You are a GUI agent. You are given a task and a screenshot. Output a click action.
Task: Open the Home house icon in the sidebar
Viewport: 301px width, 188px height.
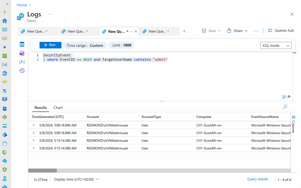pyautogui.click(x=5, y=21)
